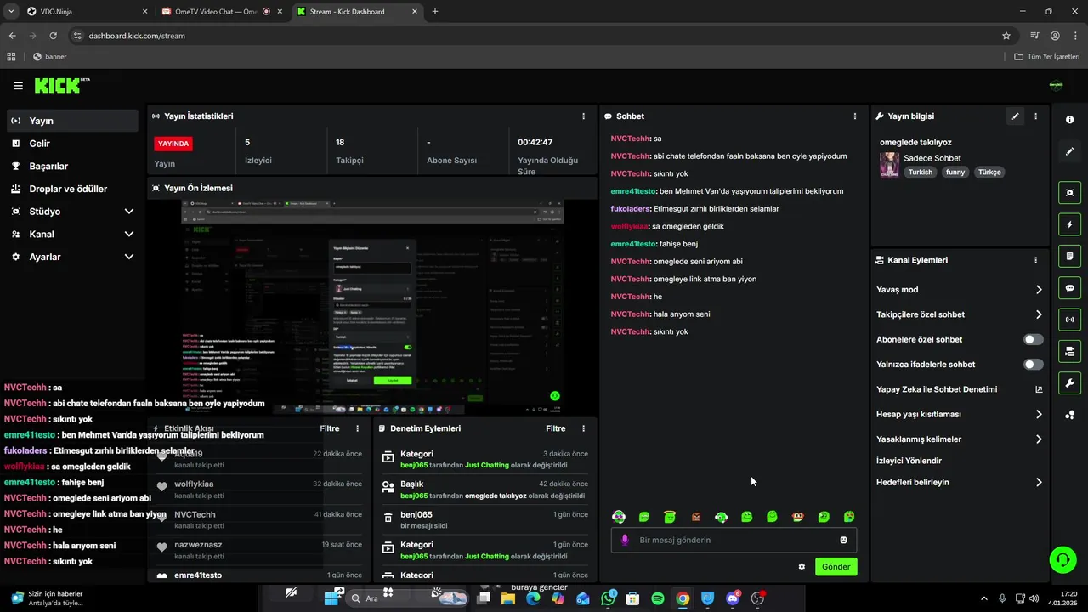Open the Etkinlik Akışı three-dot menu
The image size is (1088, 612).
click(357, 428)
